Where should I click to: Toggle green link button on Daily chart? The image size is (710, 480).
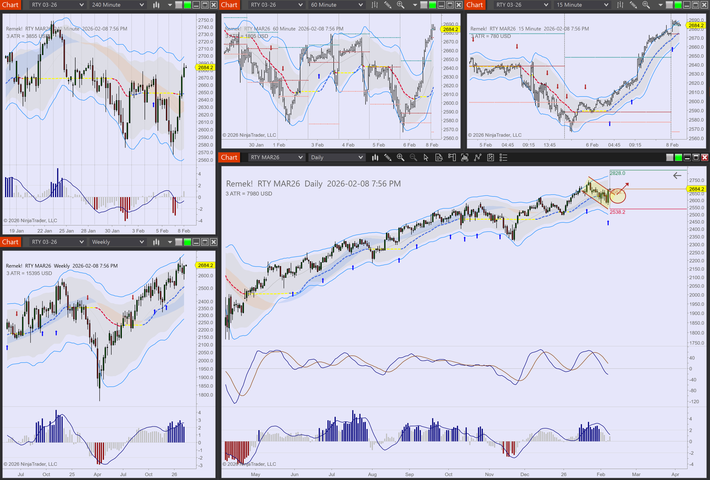point(678,158)
